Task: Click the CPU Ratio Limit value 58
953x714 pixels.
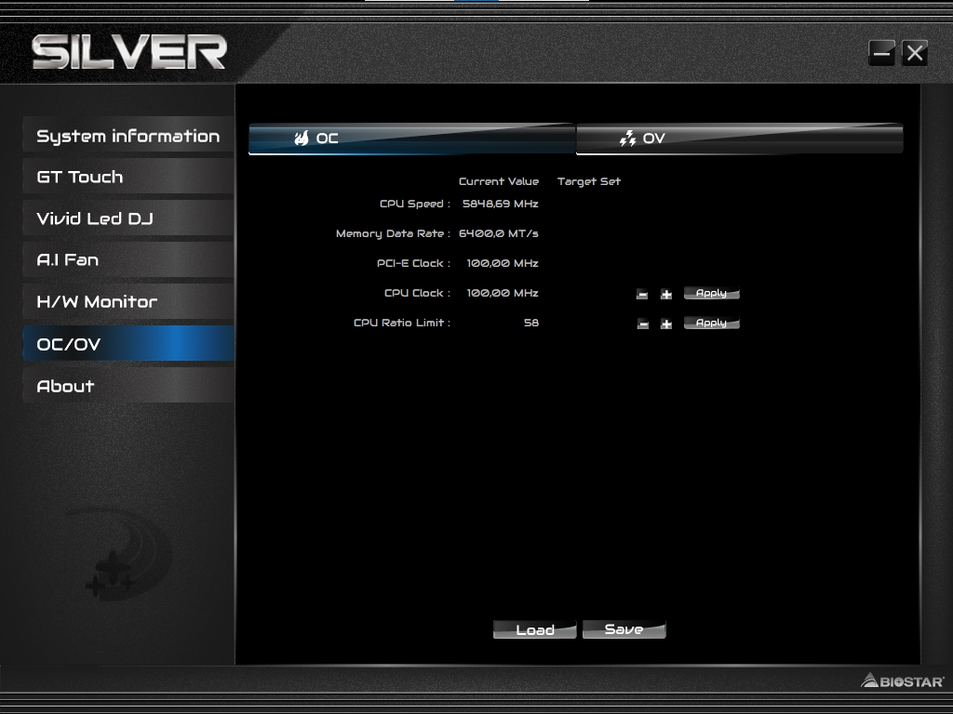Action: (x=531, y=323)
